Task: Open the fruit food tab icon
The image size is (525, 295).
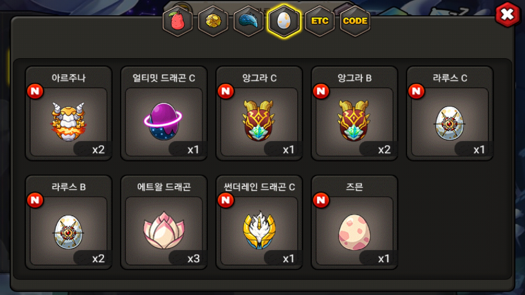Action: pyautogui.click(x=178, y=21)
